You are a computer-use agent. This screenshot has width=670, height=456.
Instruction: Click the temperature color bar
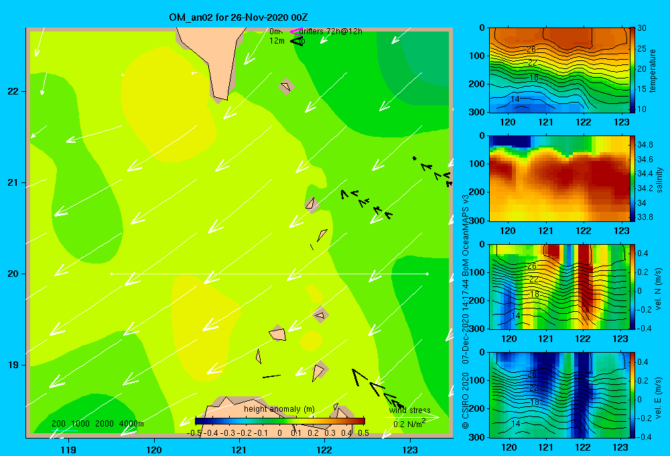click(x=632, y=70)
